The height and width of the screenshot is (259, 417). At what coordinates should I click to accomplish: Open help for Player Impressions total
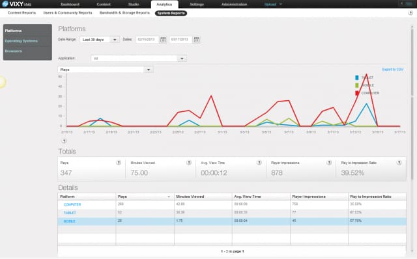pyautogui.click(x=329, y=163)
